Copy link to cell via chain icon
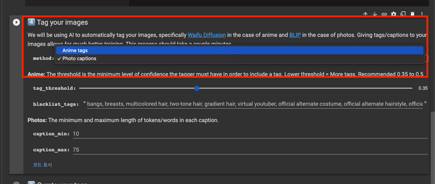The width and height of the screenshot is (435, 184). 384,14
